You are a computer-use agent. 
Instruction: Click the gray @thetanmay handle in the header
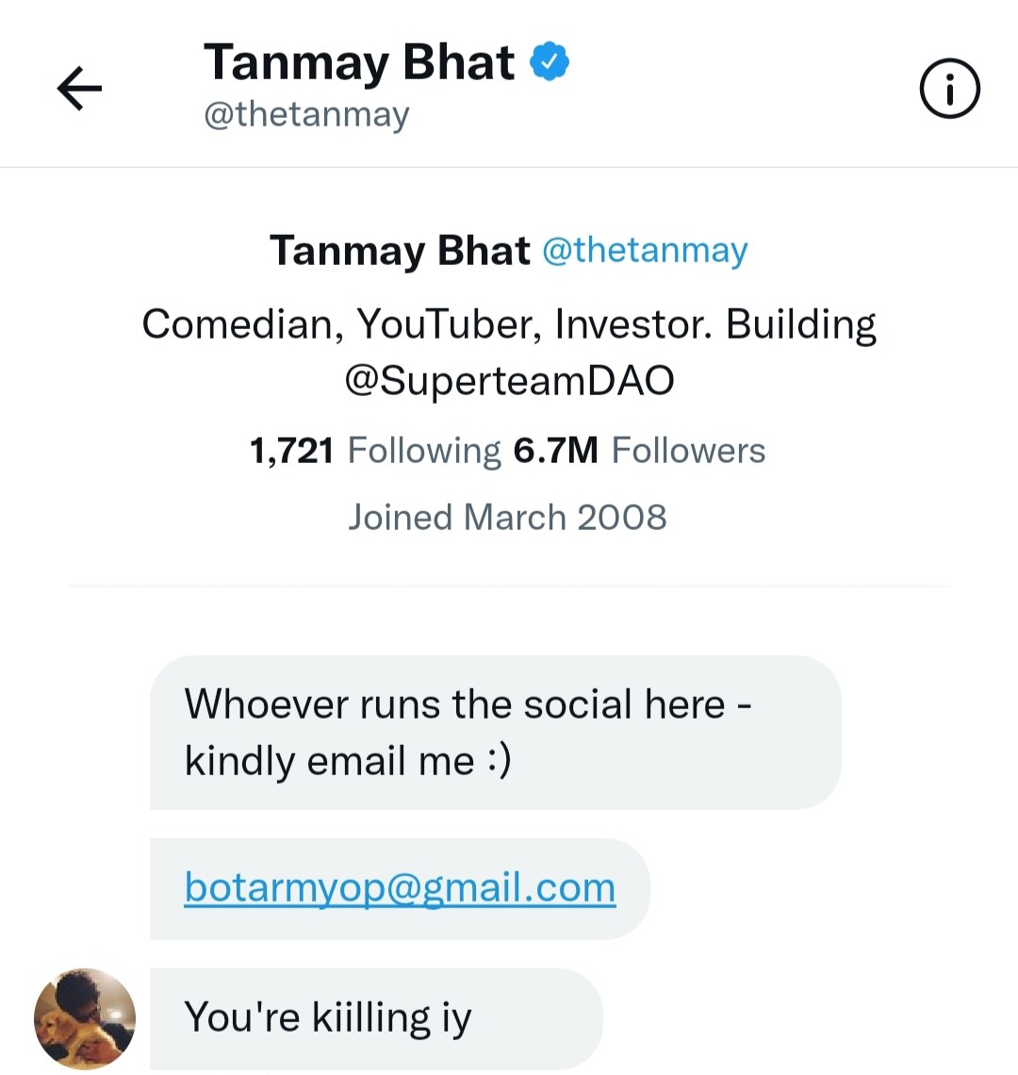(306, 114)
